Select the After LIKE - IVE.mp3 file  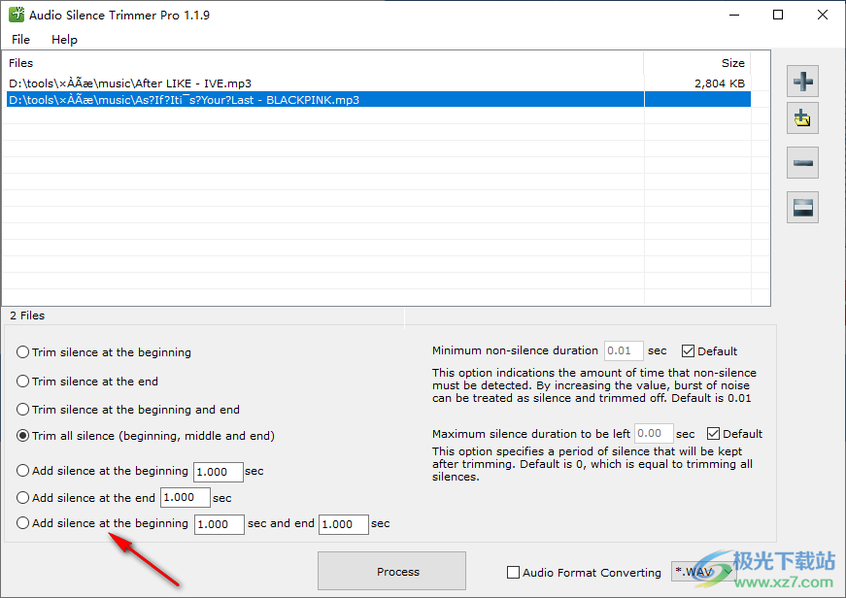tap(130, 83)
